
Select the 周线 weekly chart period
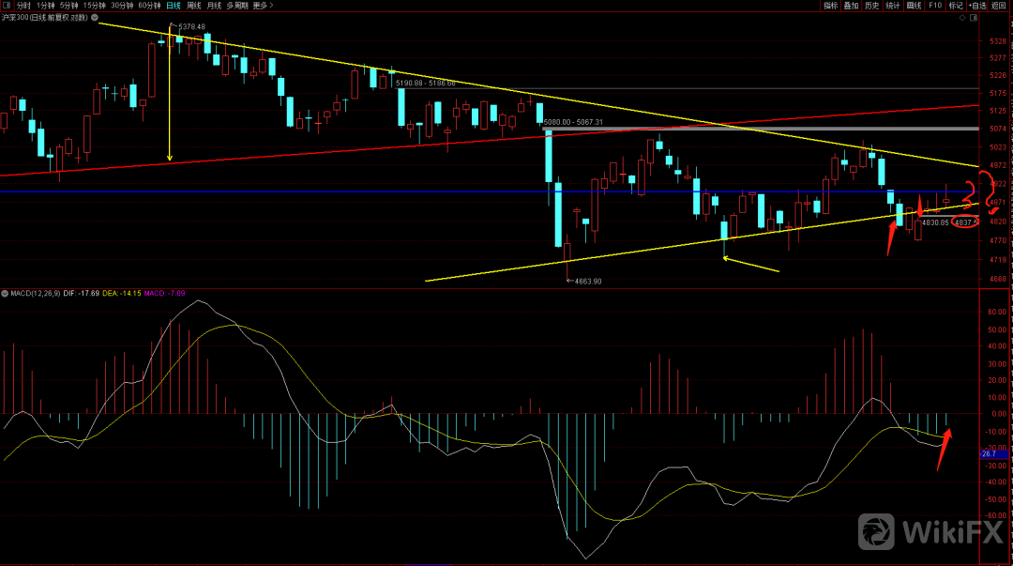pyautogui.click(x=194, y=6)
